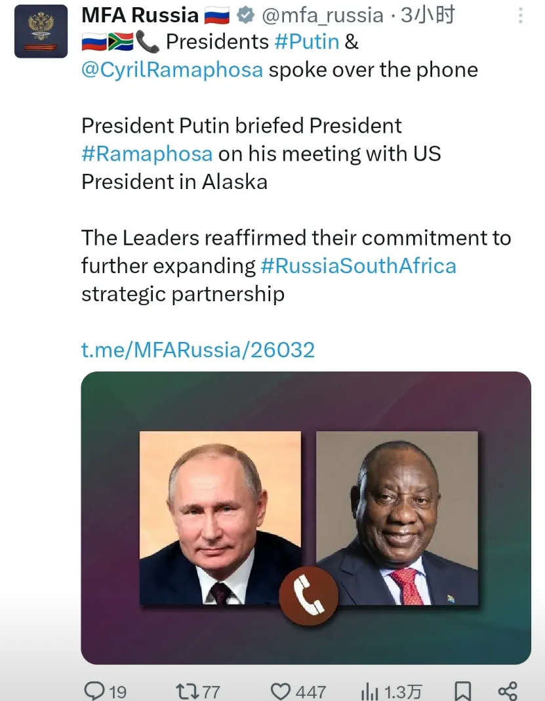
Task: Click the phone handset icon in image
Action: click(308, 595)
